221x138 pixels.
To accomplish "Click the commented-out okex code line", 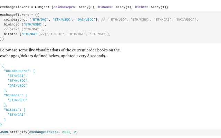I will [x=24, y=29].
